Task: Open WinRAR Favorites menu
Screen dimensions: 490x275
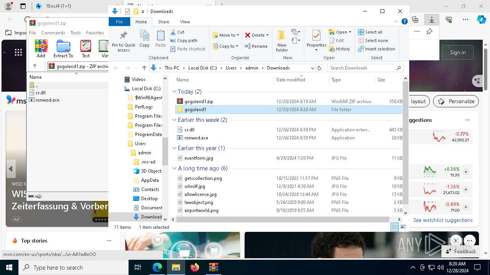Action: 95,33
